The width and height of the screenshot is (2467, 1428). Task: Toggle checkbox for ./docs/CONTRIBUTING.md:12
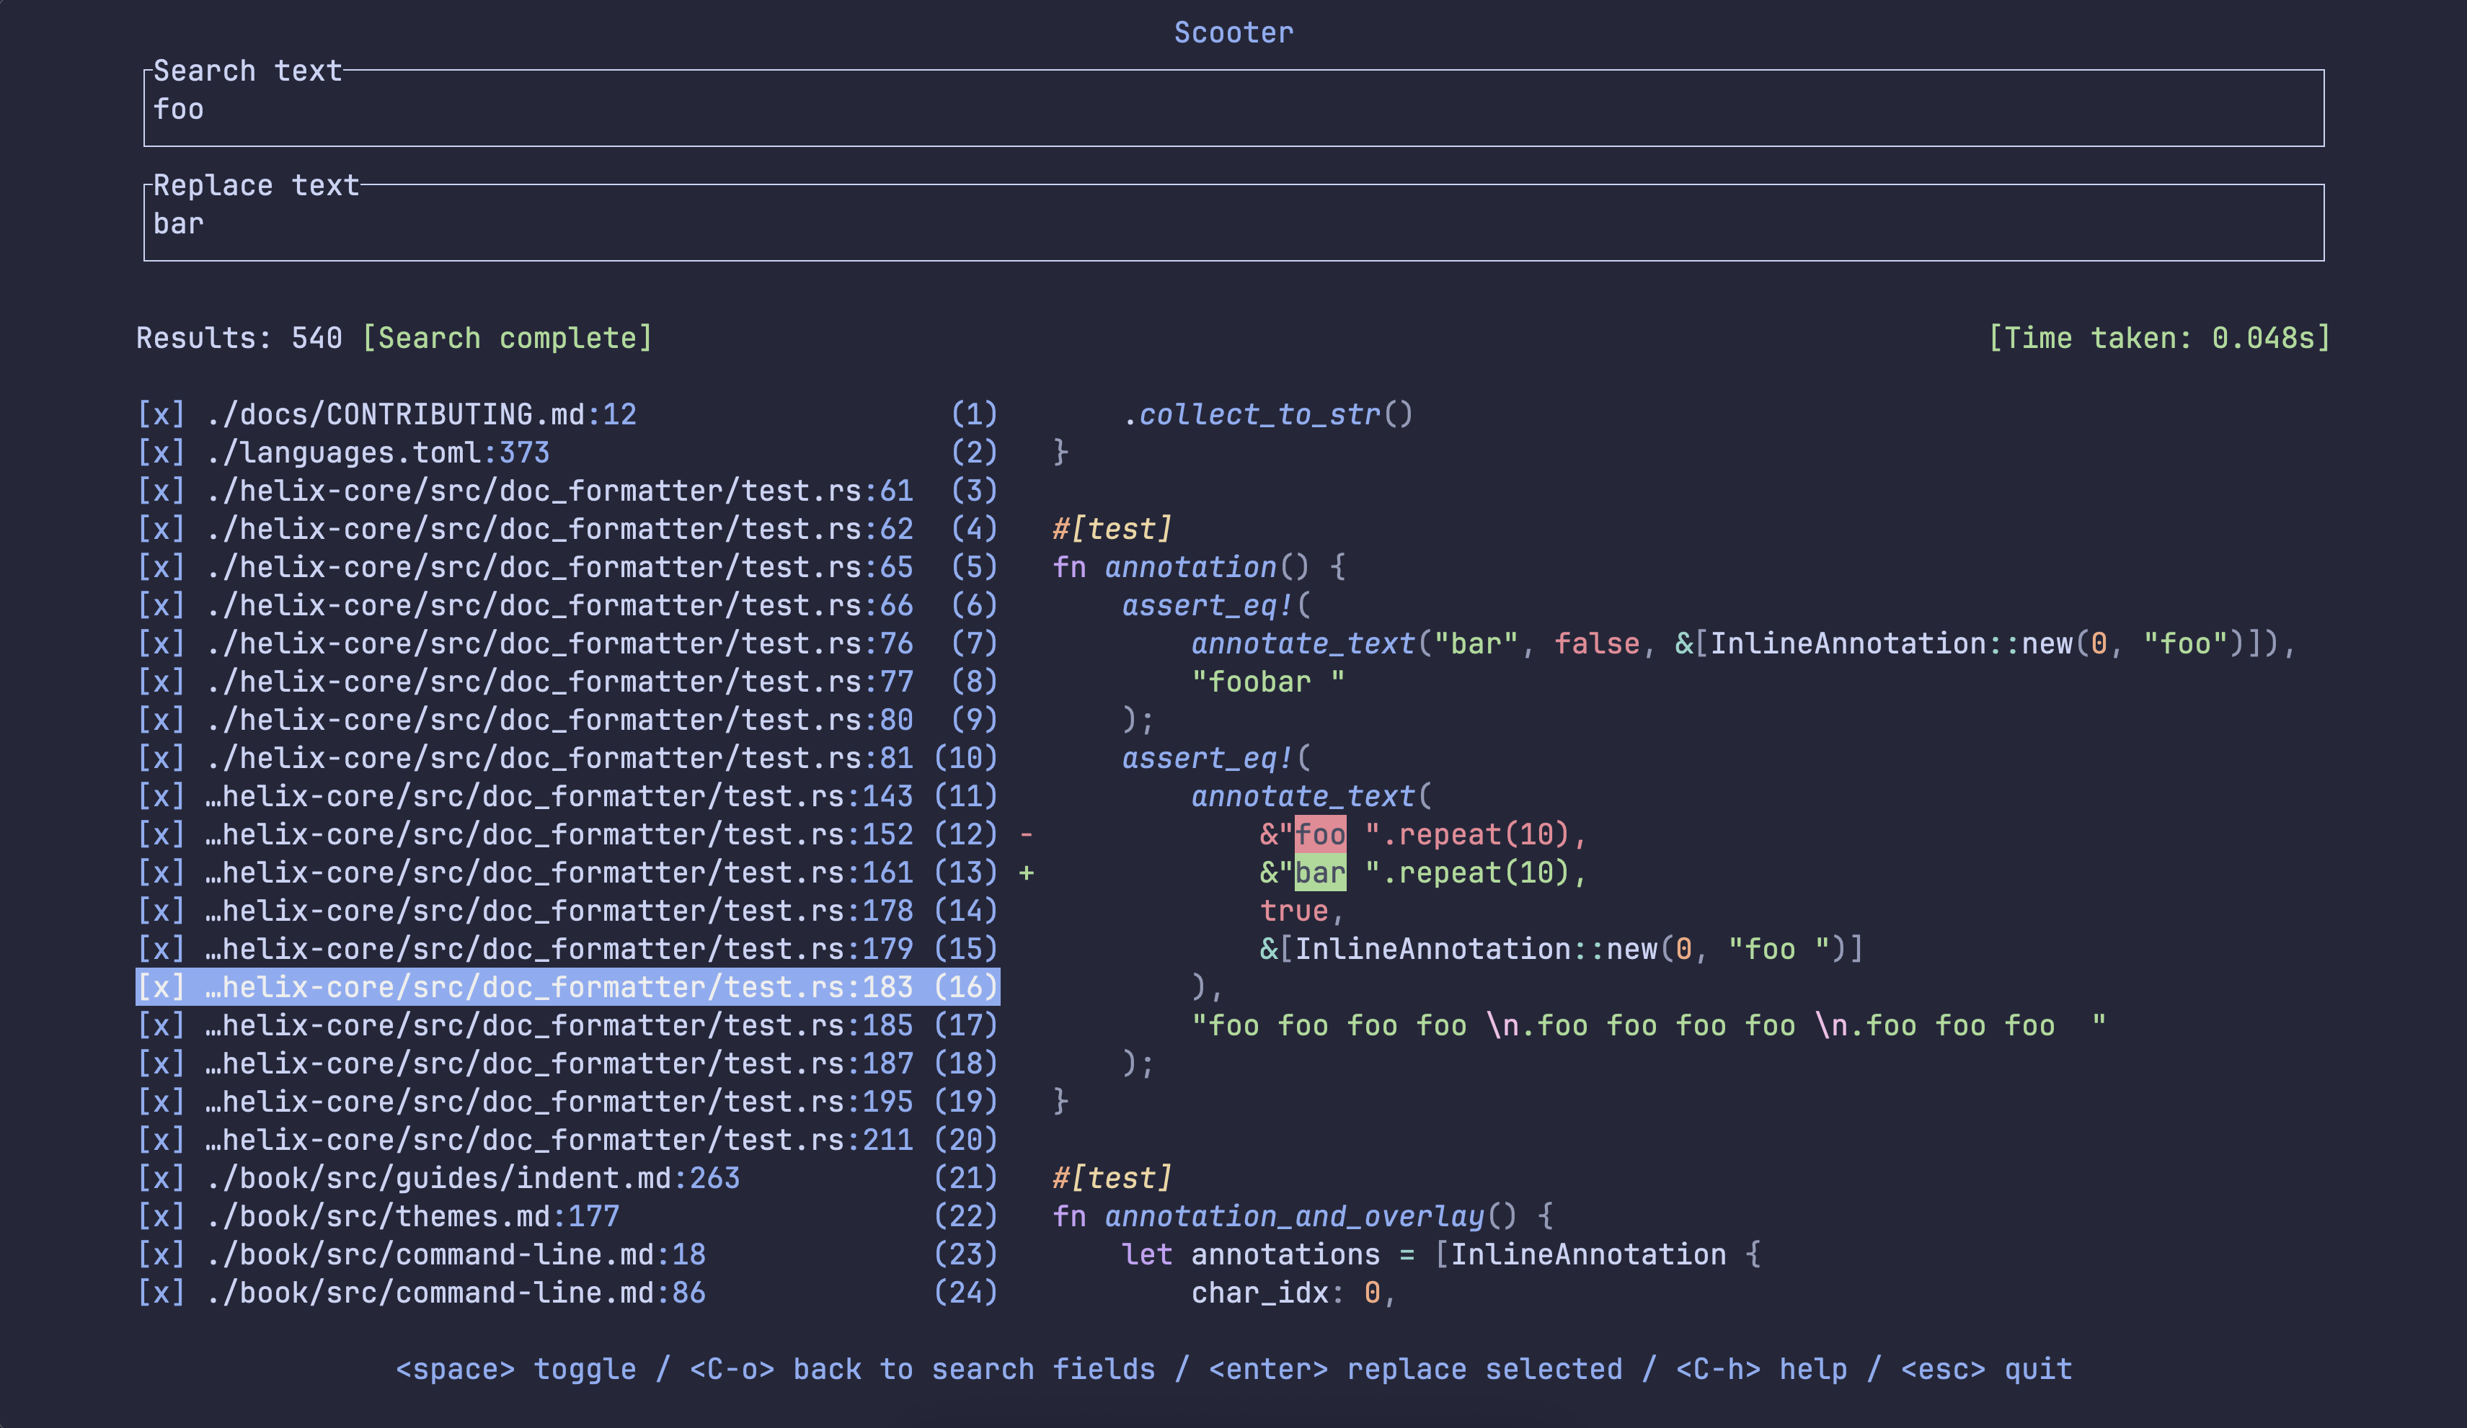(x=161, y=414)
